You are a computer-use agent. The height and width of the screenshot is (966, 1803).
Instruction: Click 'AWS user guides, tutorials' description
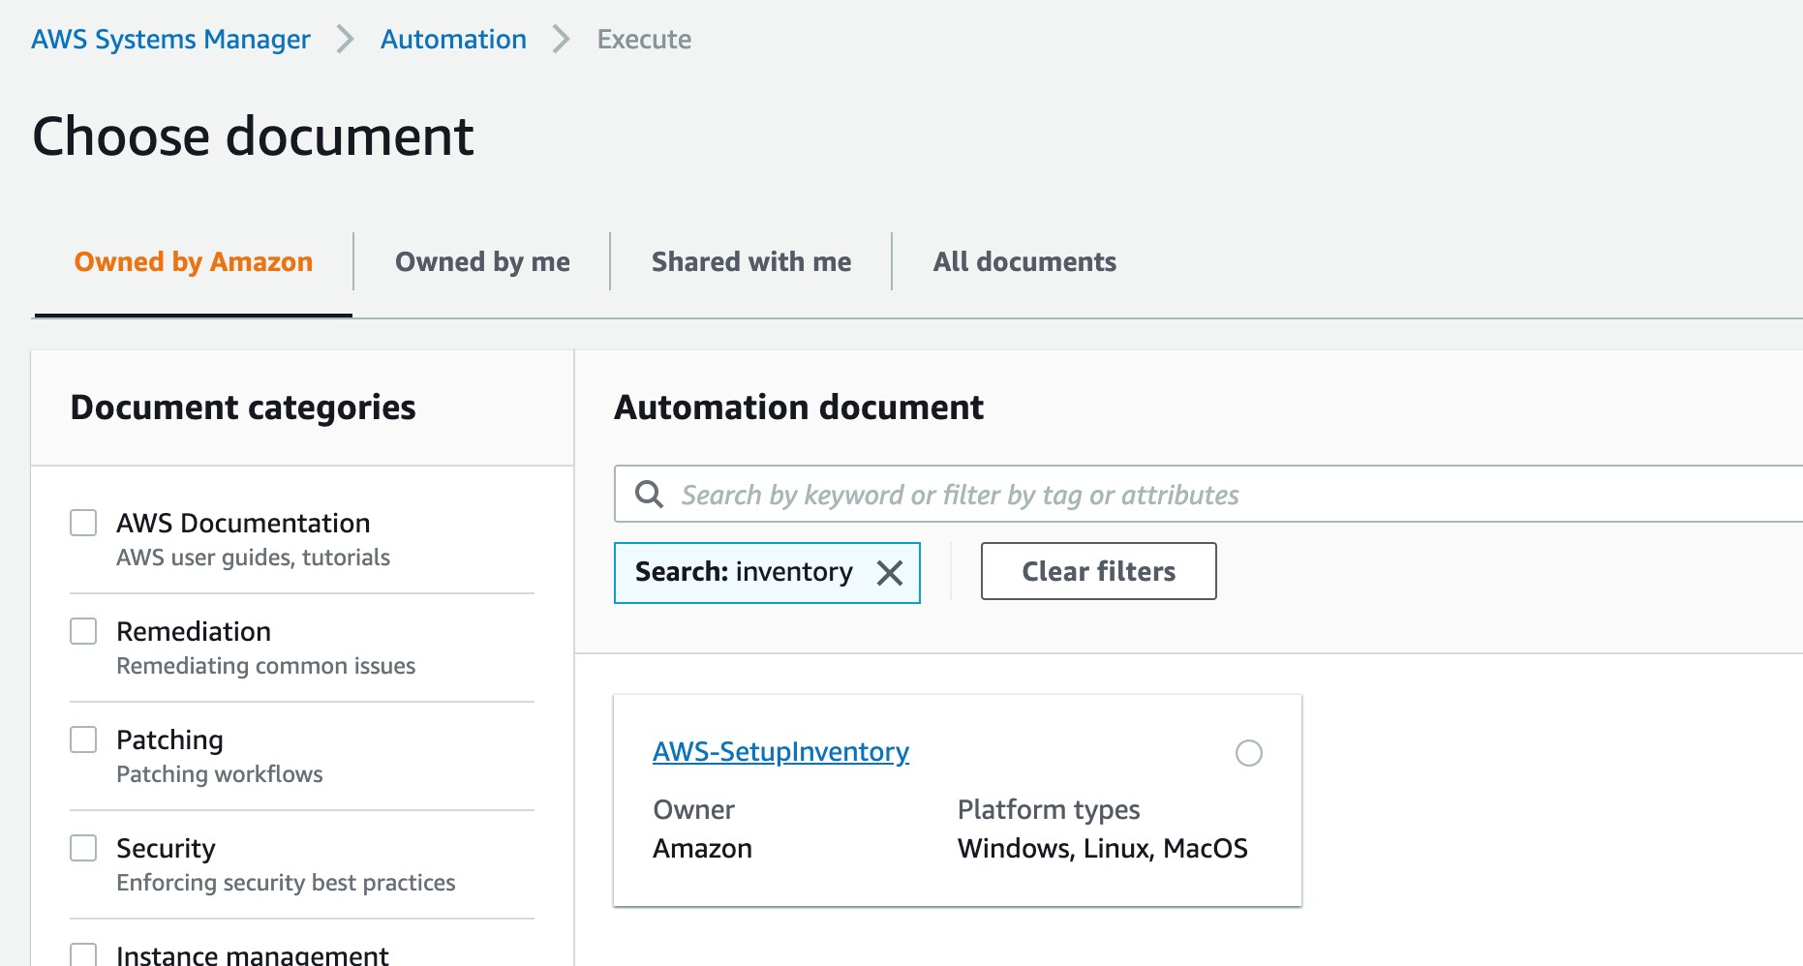[x=253, y=558]
